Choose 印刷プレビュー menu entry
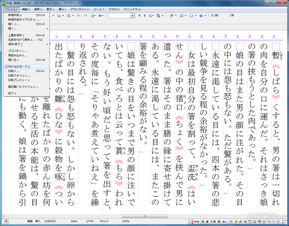Image resolution: width=289 pixels, height=226 pixels. coord(26,80)
